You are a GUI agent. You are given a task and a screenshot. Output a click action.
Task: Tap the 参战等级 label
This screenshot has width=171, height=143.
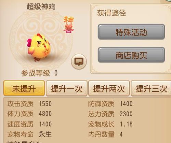point(36,73)
